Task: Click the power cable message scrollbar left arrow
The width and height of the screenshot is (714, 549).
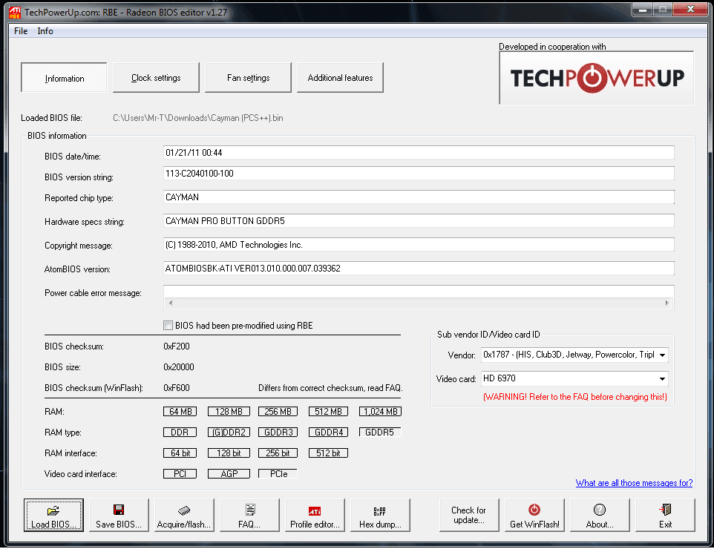Action: 171,303
